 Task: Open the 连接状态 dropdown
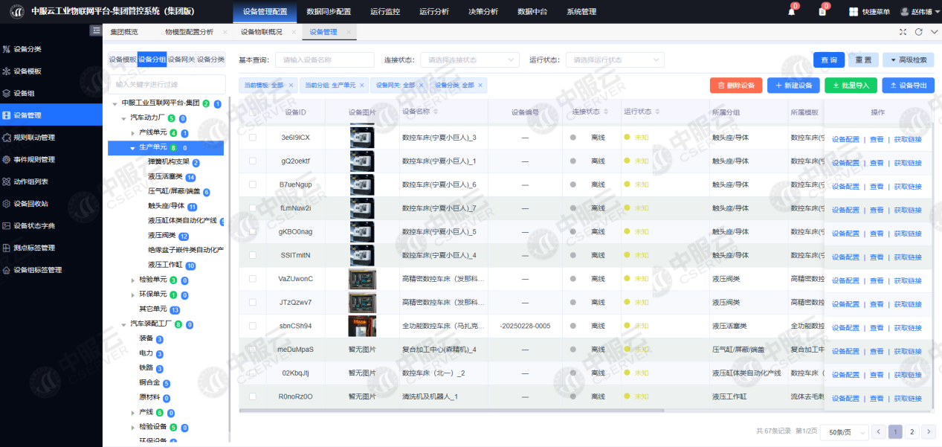(x=469, y=60)
